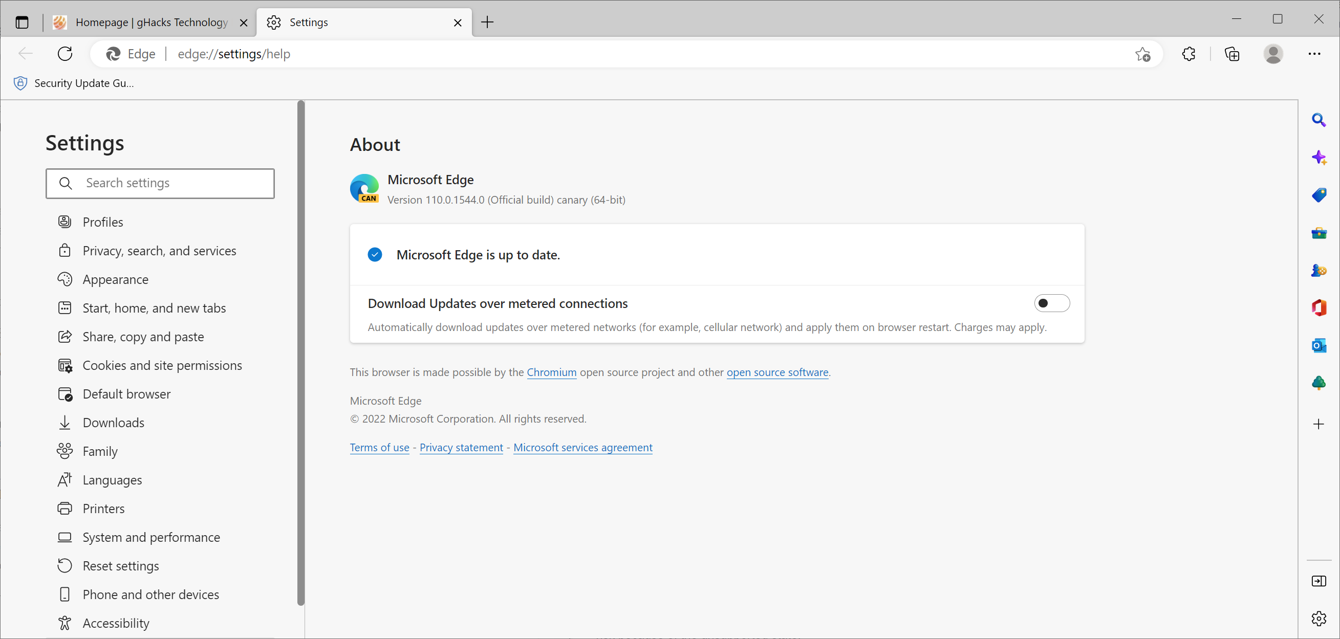
Task: Open the Shopping sidebar panel
Action: [1320, 194]
